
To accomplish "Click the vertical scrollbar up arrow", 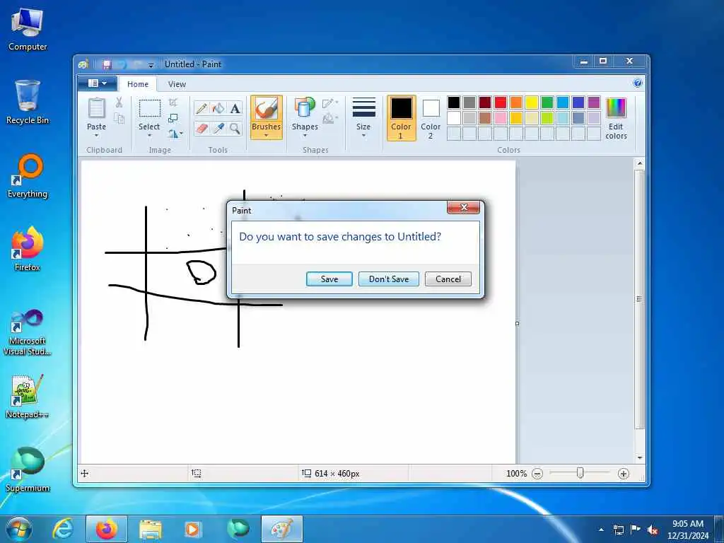I will [639, 163].
